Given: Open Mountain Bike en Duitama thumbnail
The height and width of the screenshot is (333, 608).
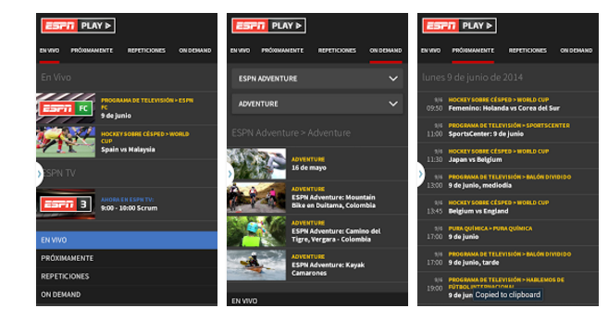Looking at the screenshot, I should pos(256,198).
